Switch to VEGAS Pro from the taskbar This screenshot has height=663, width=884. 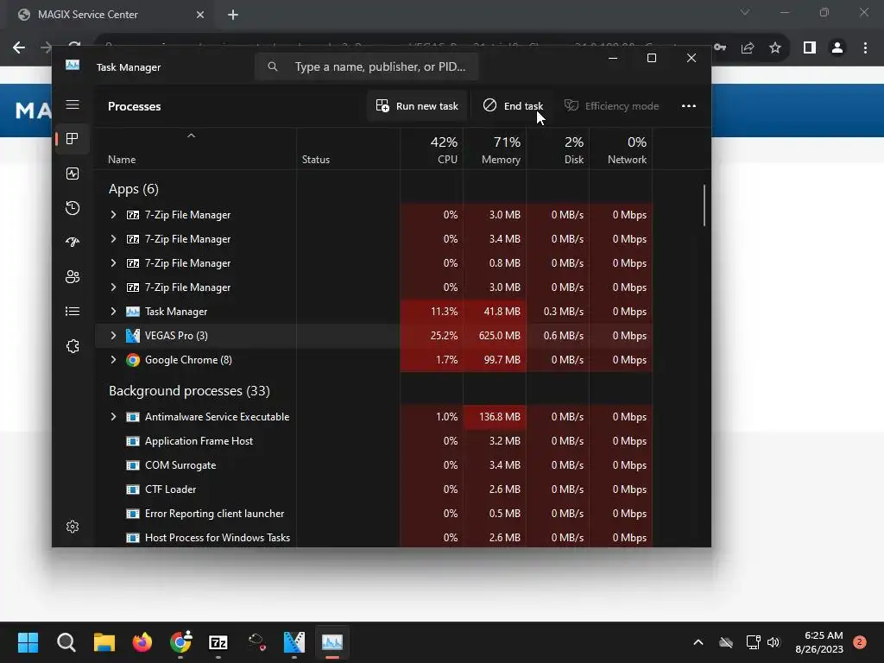coord(294,642)
